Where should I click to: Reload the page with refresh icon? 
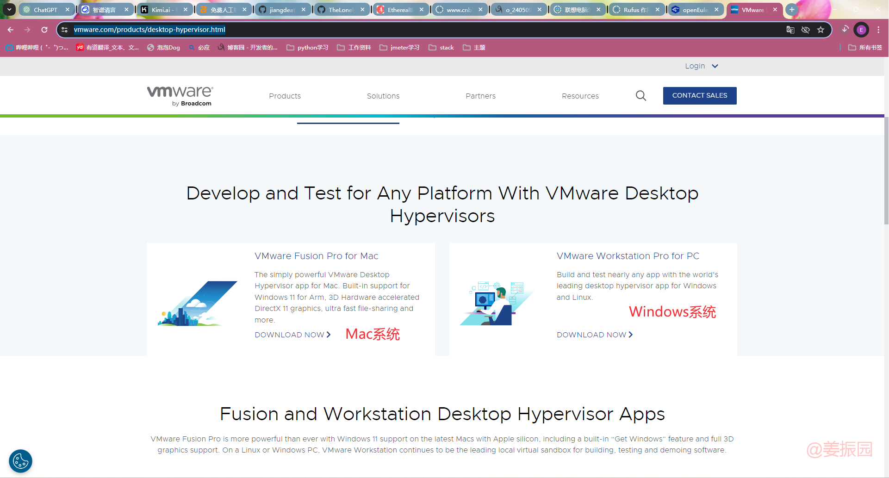click(44, 30)
